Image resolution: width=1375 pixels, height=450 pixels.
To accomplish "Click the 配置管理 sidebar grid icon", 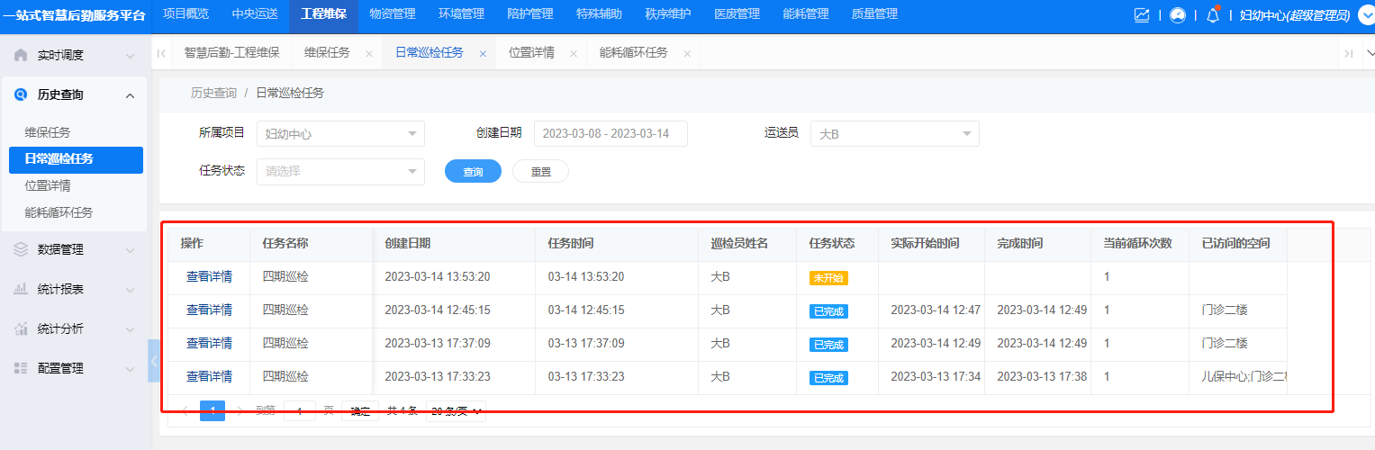I will coord(21,368).
